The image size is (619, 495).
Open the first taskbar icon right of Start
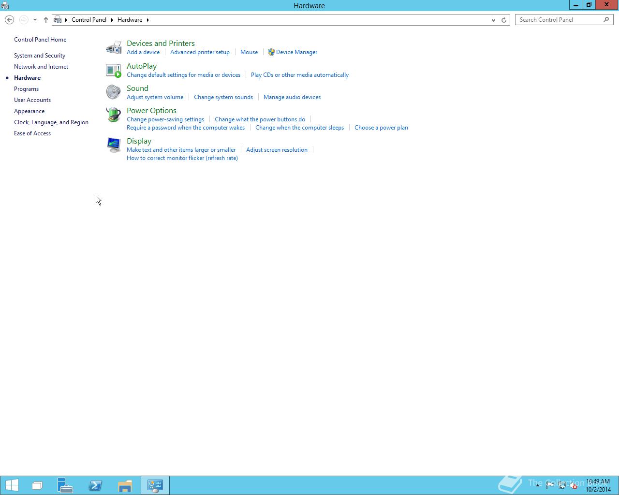coord(37,485)
